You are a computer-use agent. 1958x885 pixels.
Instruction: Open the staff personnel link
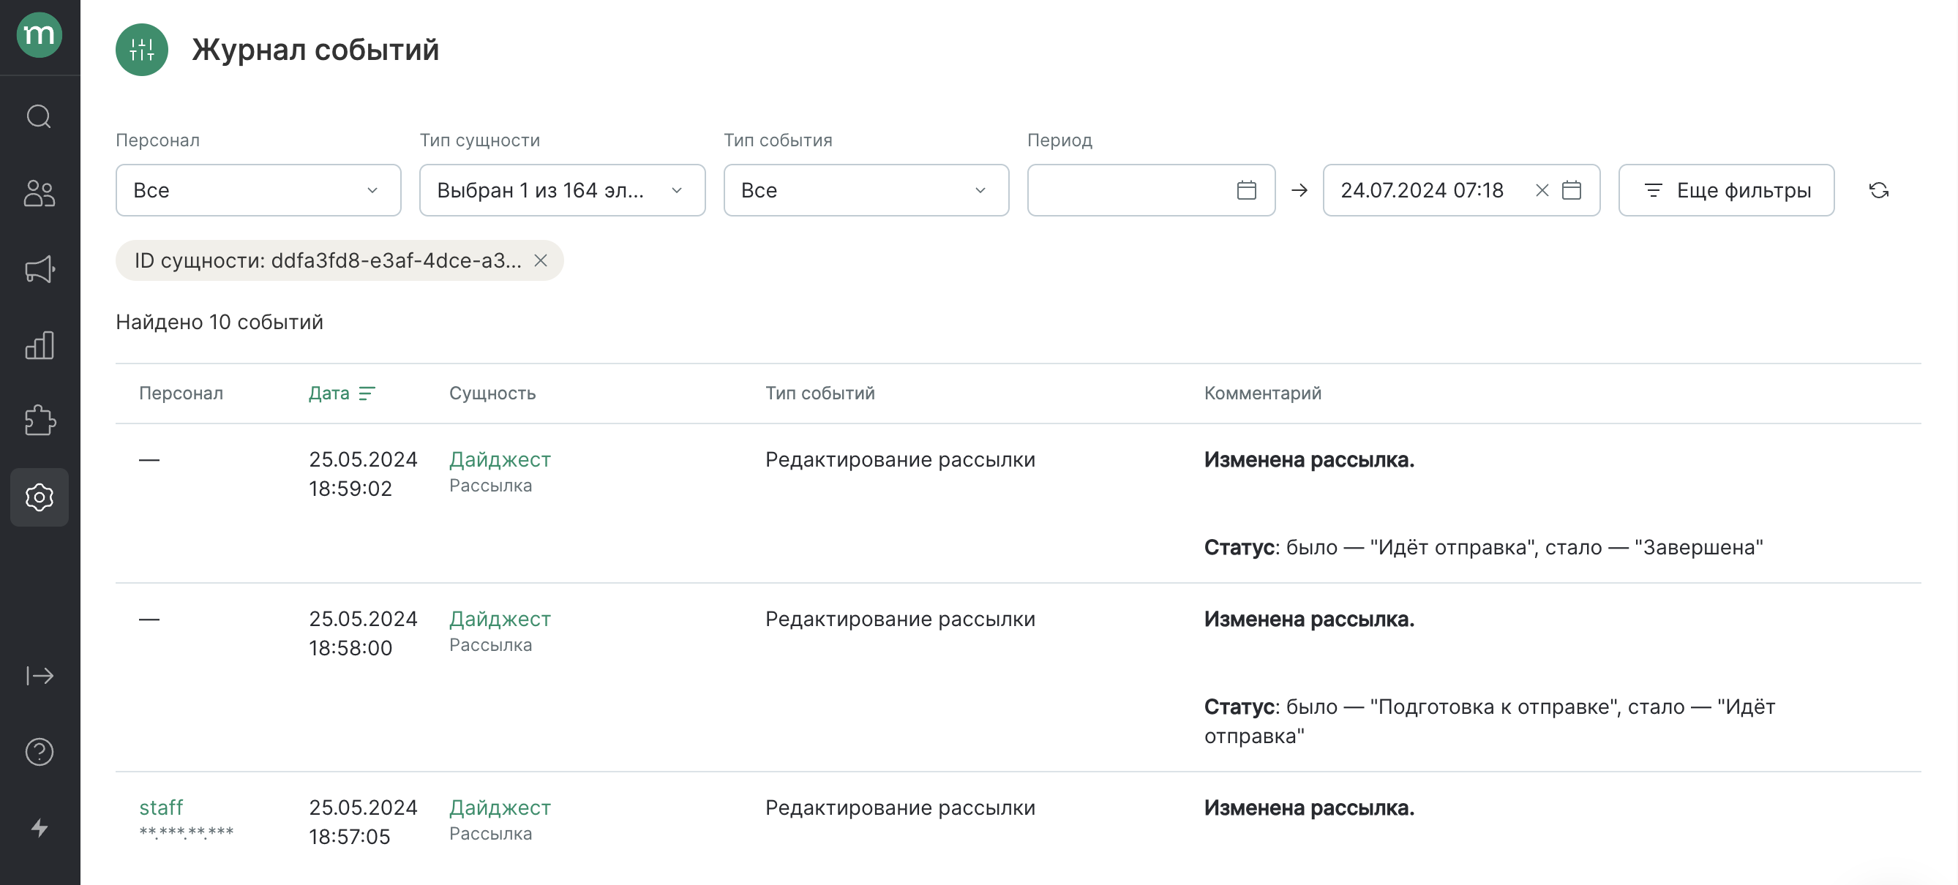[160, 807]
